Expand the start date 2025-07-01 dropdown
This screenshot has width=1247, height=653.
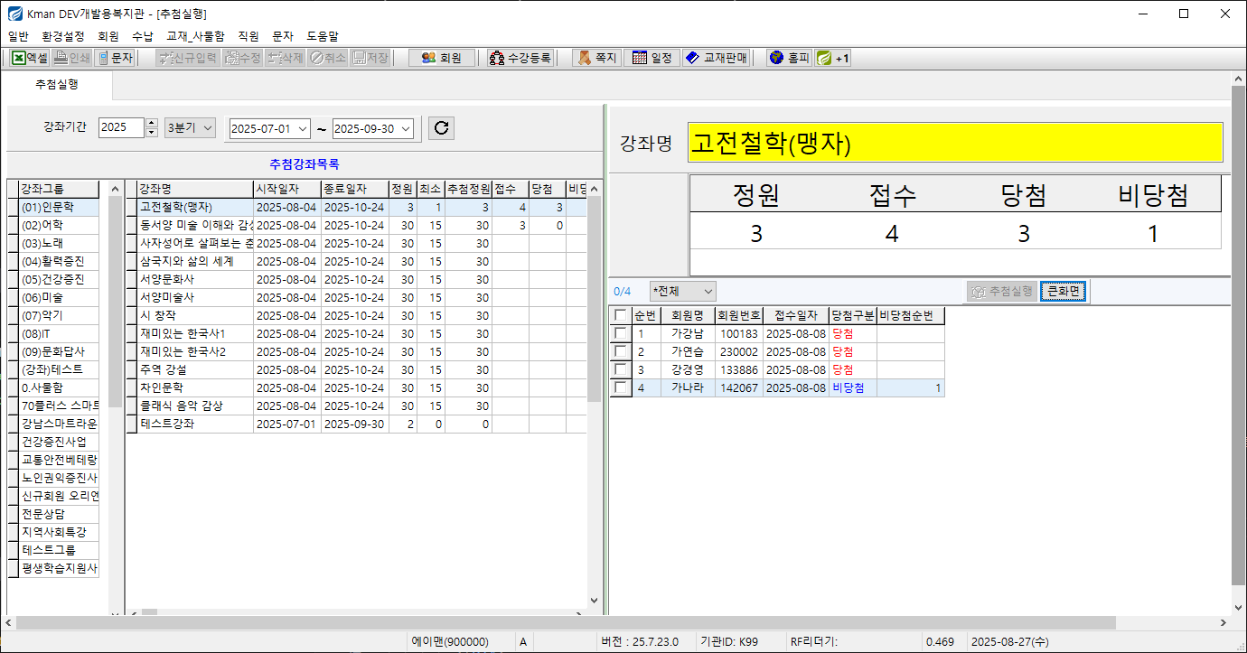302,129
